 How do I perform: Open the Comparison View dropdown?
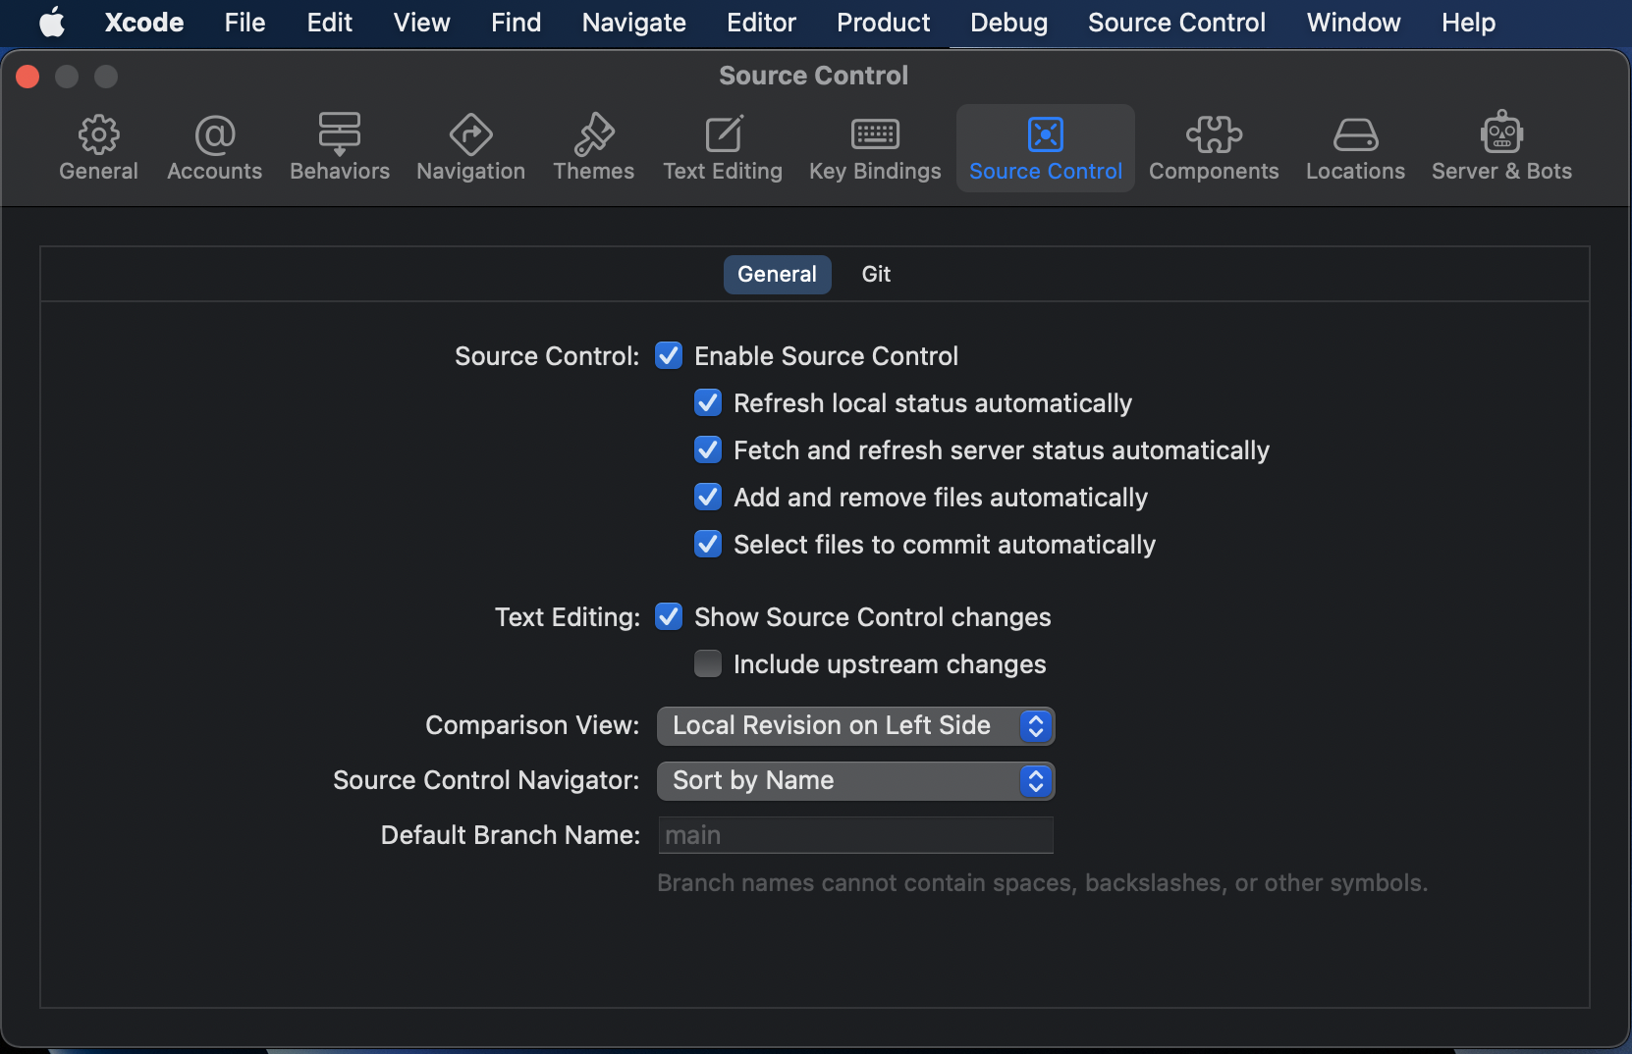[x=855, y=726]
